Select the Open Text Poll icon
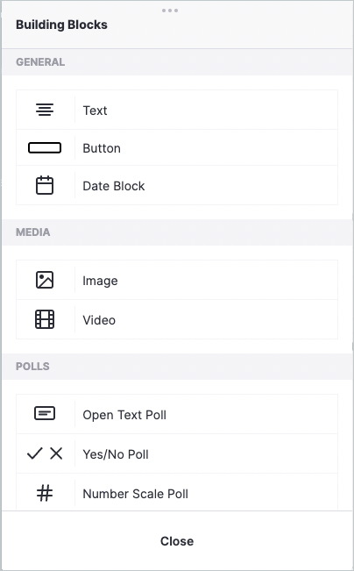 (x=45, y=413)
